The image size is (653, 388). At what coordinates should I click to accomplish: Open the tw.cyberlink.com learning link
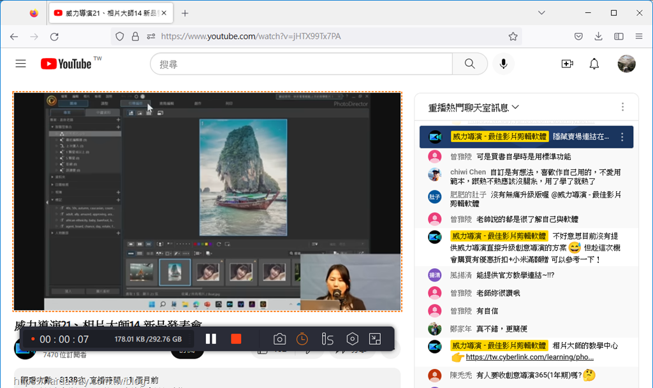click(529, 357)
